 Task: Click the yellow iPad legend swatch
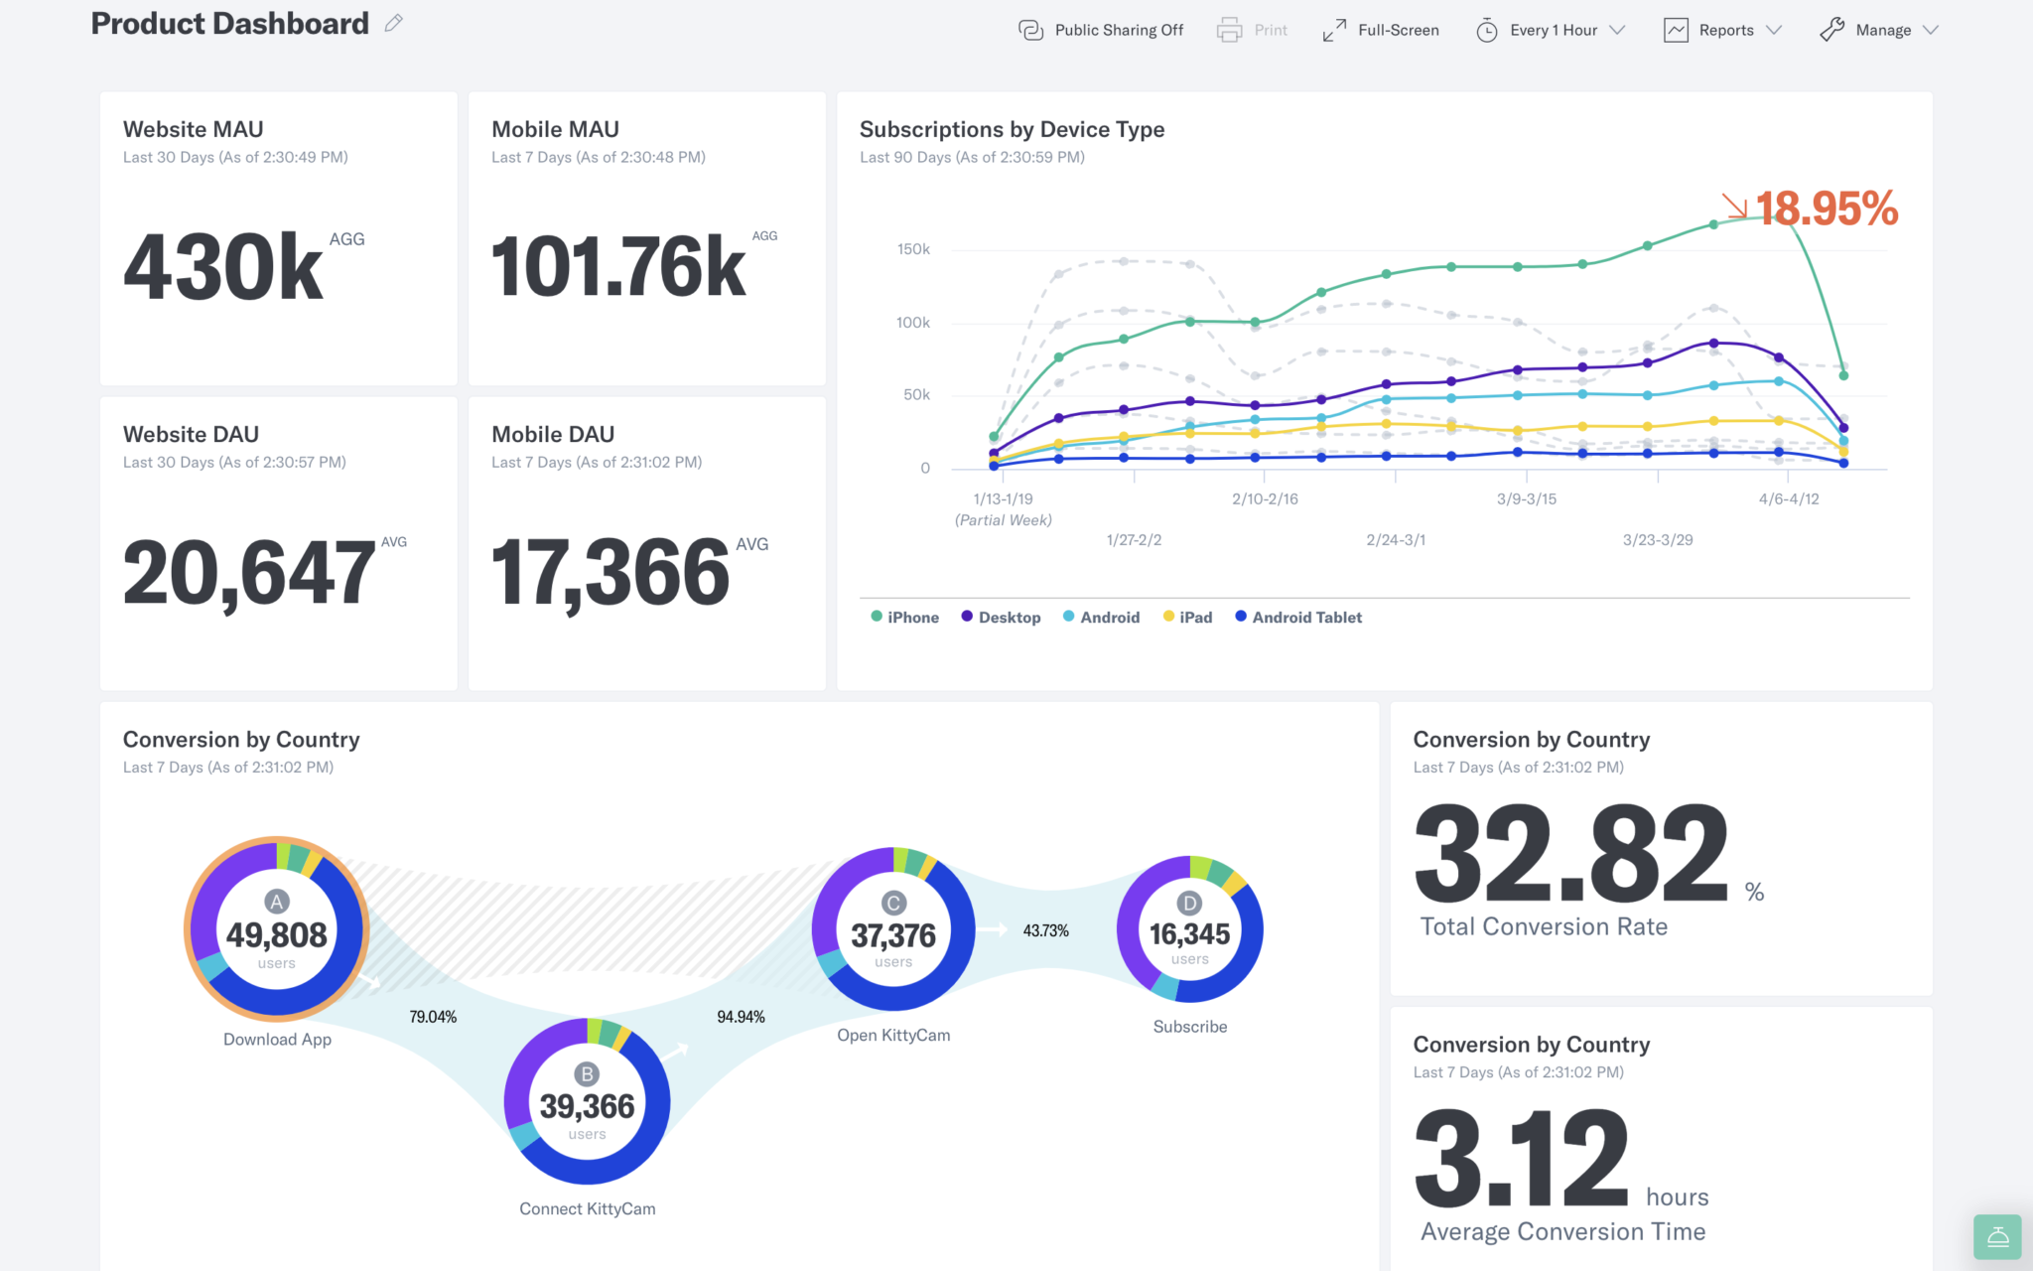1168,617
